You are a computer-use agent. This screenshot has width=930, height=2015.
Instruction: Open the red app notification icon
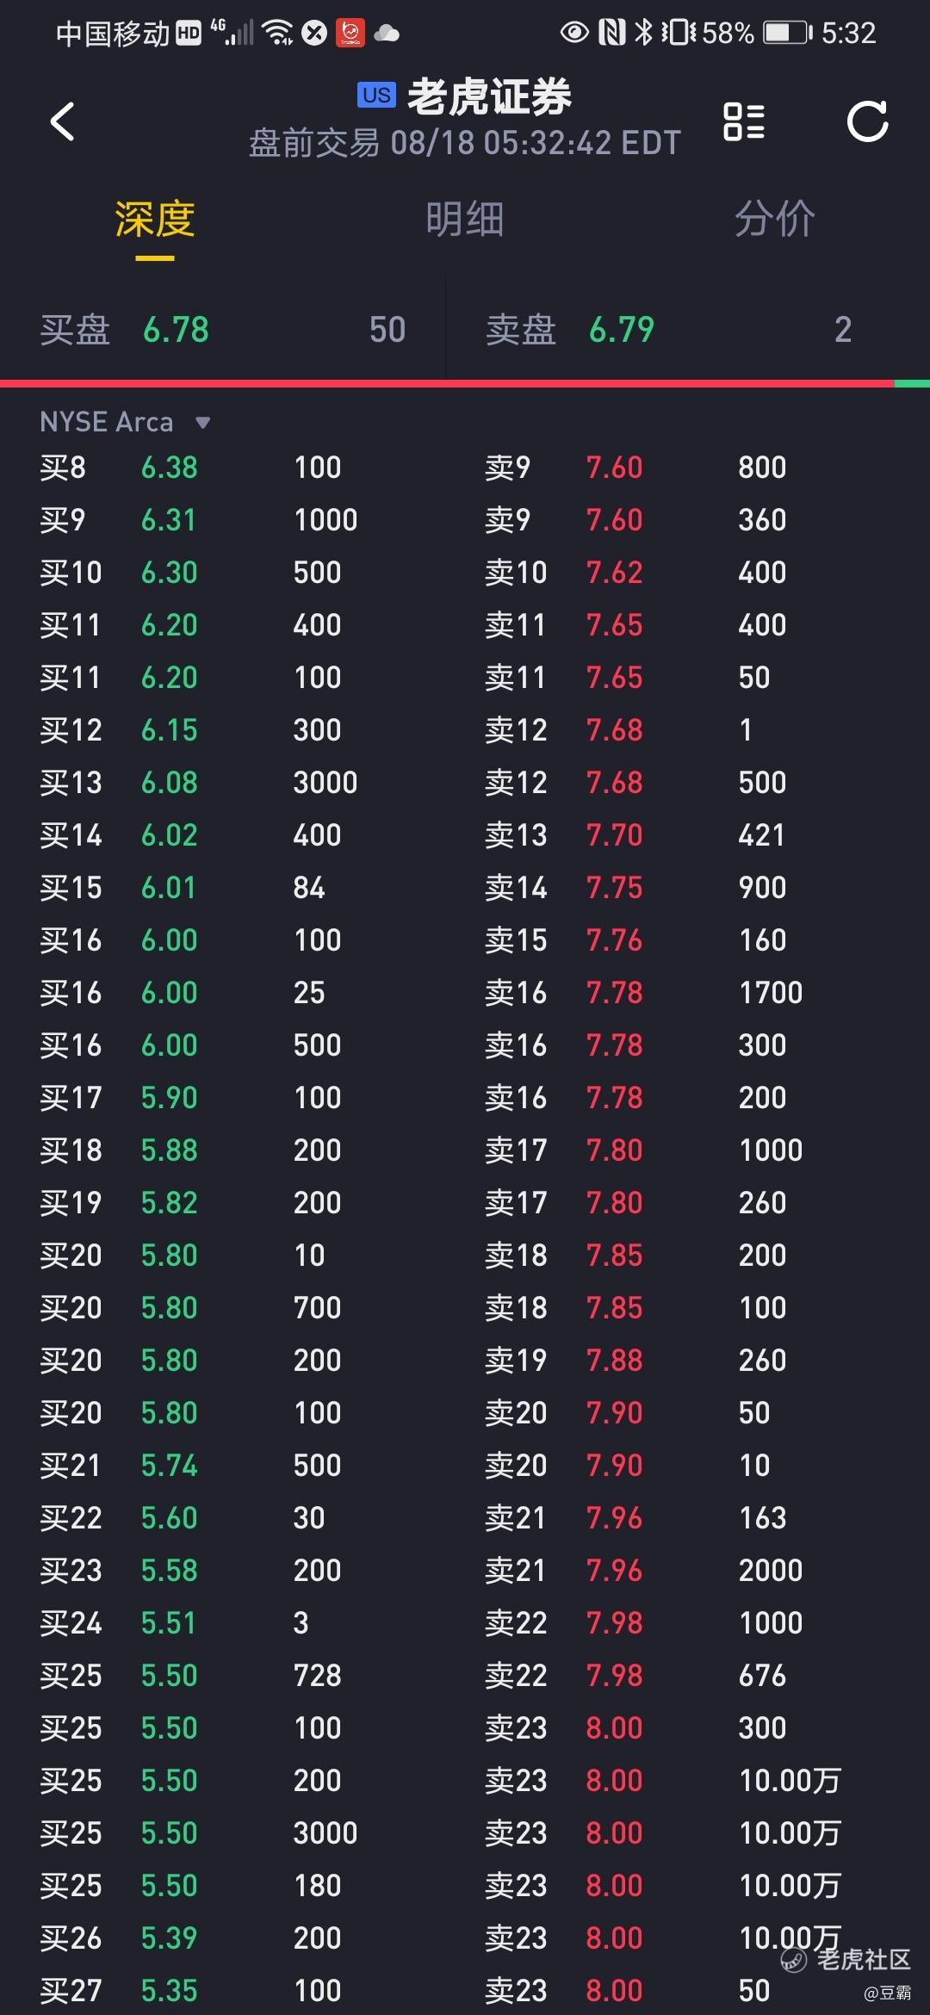[350, 33]
